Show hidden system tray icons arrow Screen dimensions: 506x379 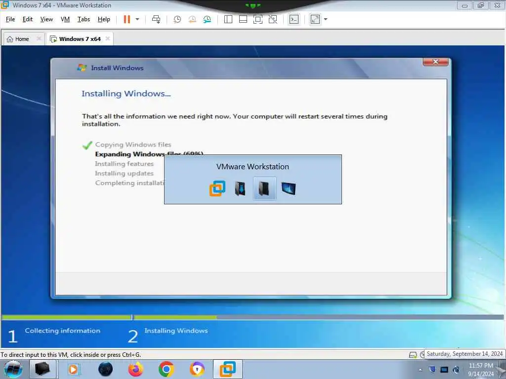pyautogui.click(x=420, y=370)
